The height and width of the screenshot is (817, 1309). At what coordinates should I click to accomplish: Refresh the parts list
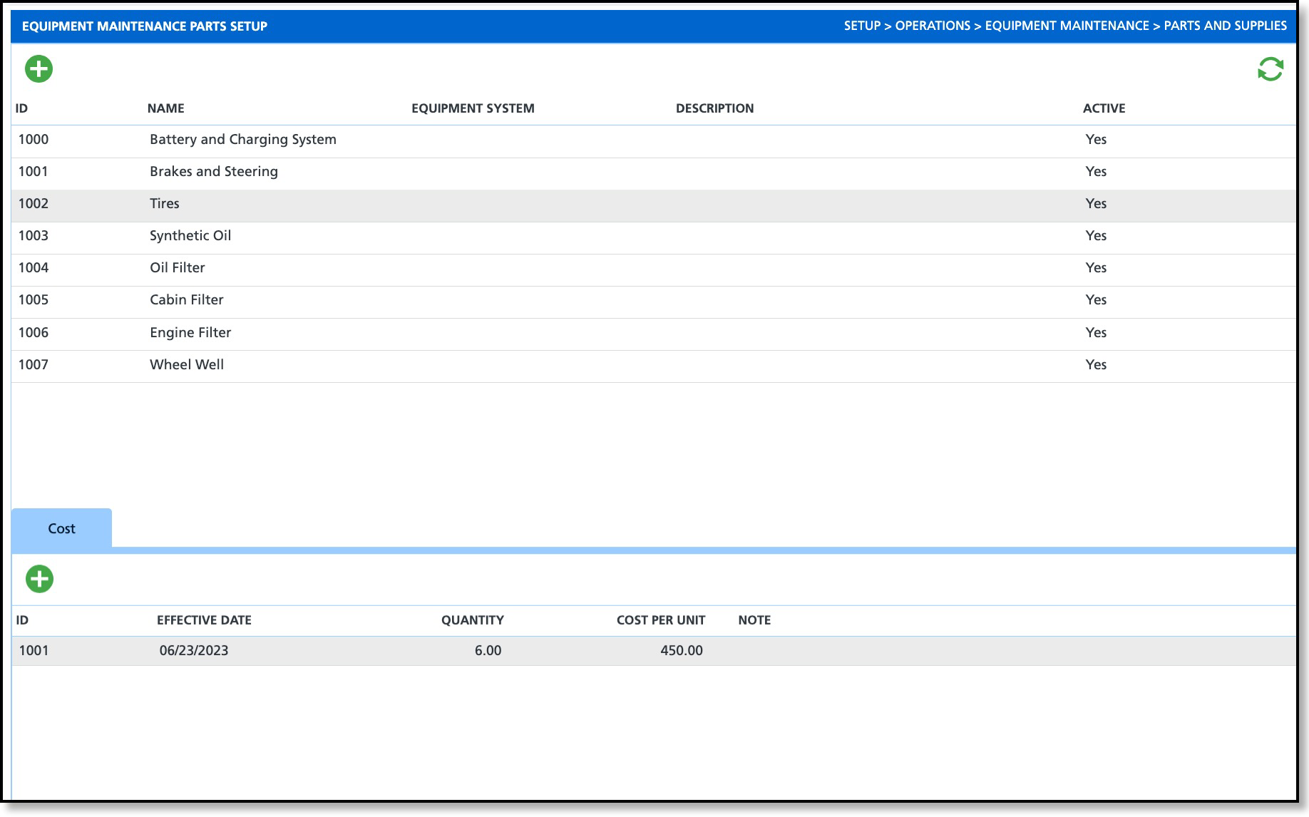click(1270, 69)
